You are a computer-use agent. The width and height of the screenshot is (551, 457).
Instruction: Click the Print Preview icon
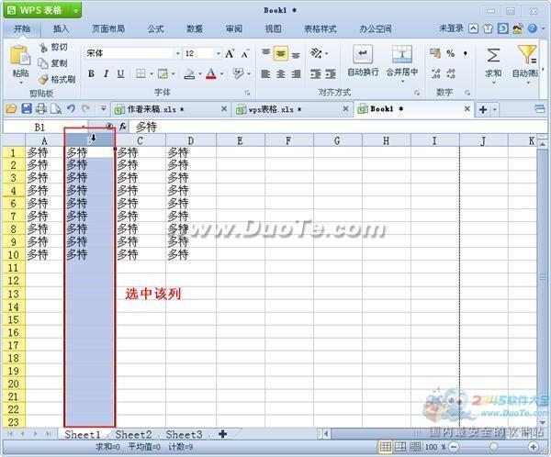[x=56, y=109]
